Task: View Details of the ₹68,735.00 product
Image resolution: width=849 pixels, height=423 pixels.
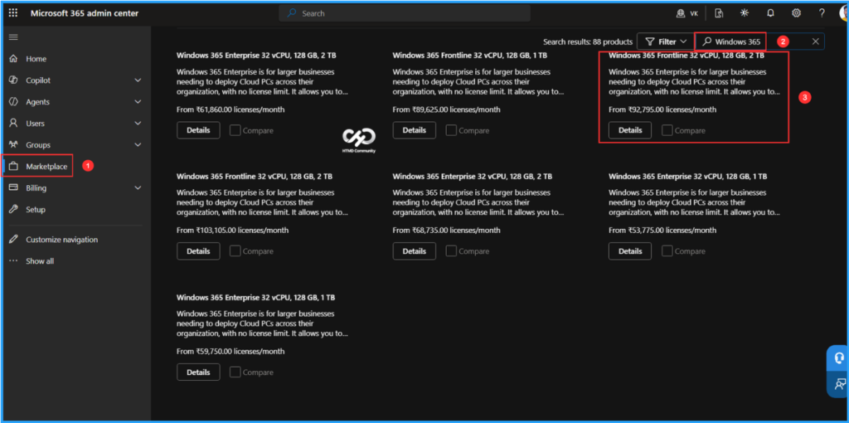Action: (415, 251)
